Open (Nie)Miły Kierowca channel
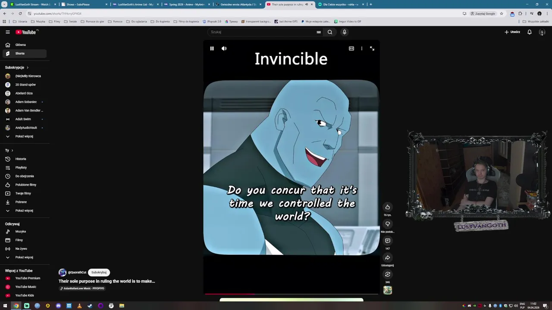Viewport: 552px width, 310px height. coord(25,76)
